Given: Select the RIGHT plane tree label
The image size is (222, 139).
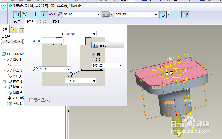Looking at the screenshot, I should coord(18,59).
